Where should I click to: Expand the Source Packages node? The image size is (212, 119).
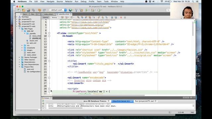20,57
